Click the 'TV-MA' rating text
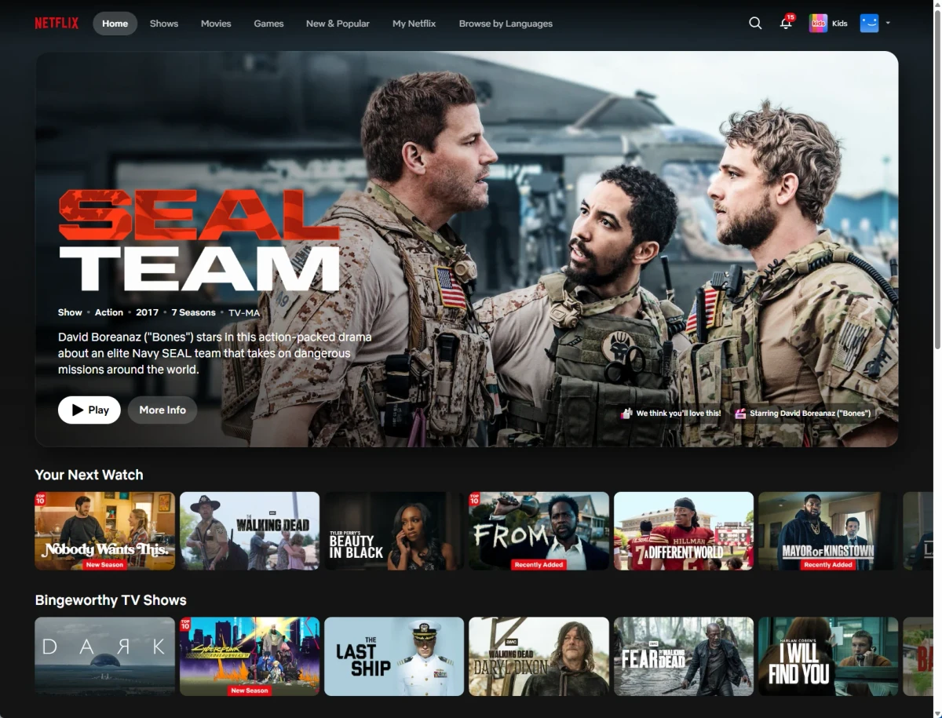This screenshot has width=942, height=718. click(x=244, y=312)
